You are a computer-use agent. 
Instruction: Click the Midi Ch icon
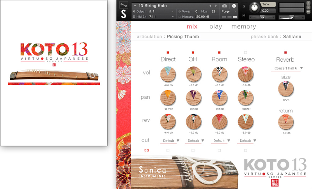point(134,17)
